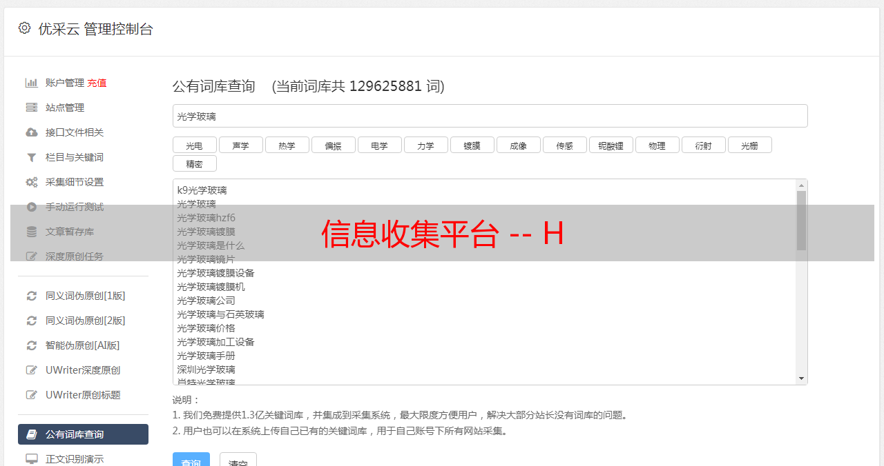Click the book icon for 公有词库查询
The width and height of the screenshot is (884, 466).
pyautogui.click(x=32, y=434)
